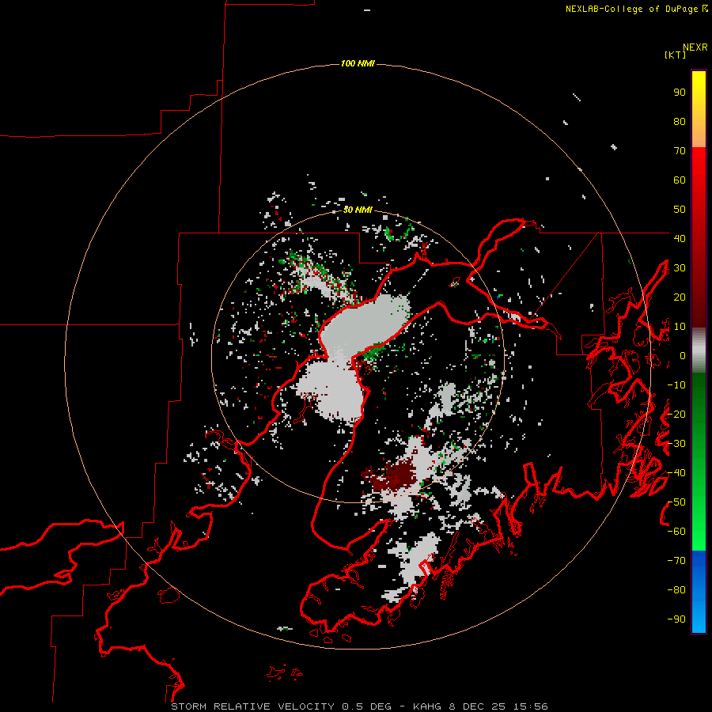Viewport: 712px width, 712px height.
Task: Click the 90 value on the velocity scale
Action: [x=680, y=93]
